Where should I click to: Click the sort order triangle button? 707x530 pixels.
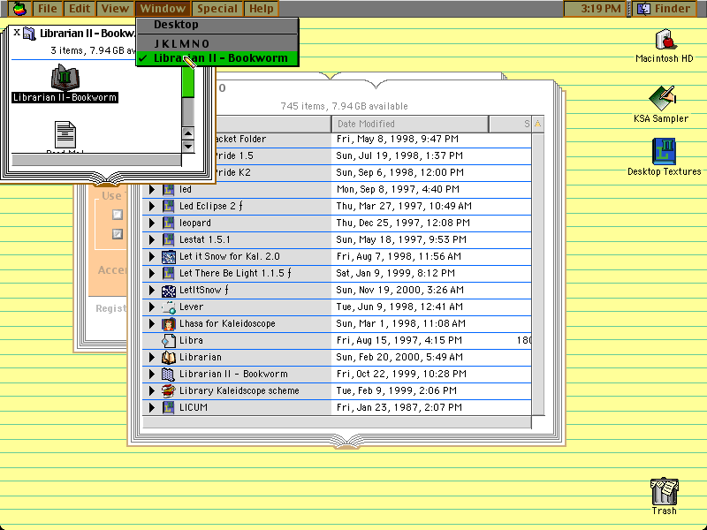(x=537, y=124)
